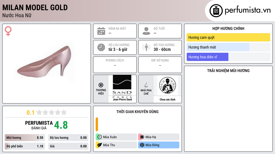Click the clock icon beside Độ lưu hương
The image size is (275, 154).
tap(101, 47)
